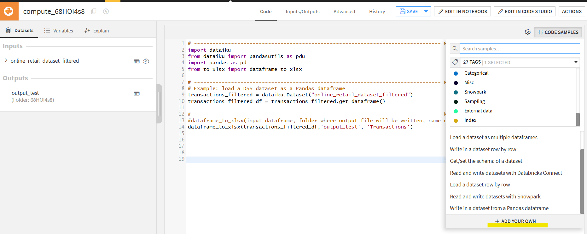Viewport: 587px width, 234px height.
Task: Place cursor on empty line 19
Action: [x=316, y=159]
